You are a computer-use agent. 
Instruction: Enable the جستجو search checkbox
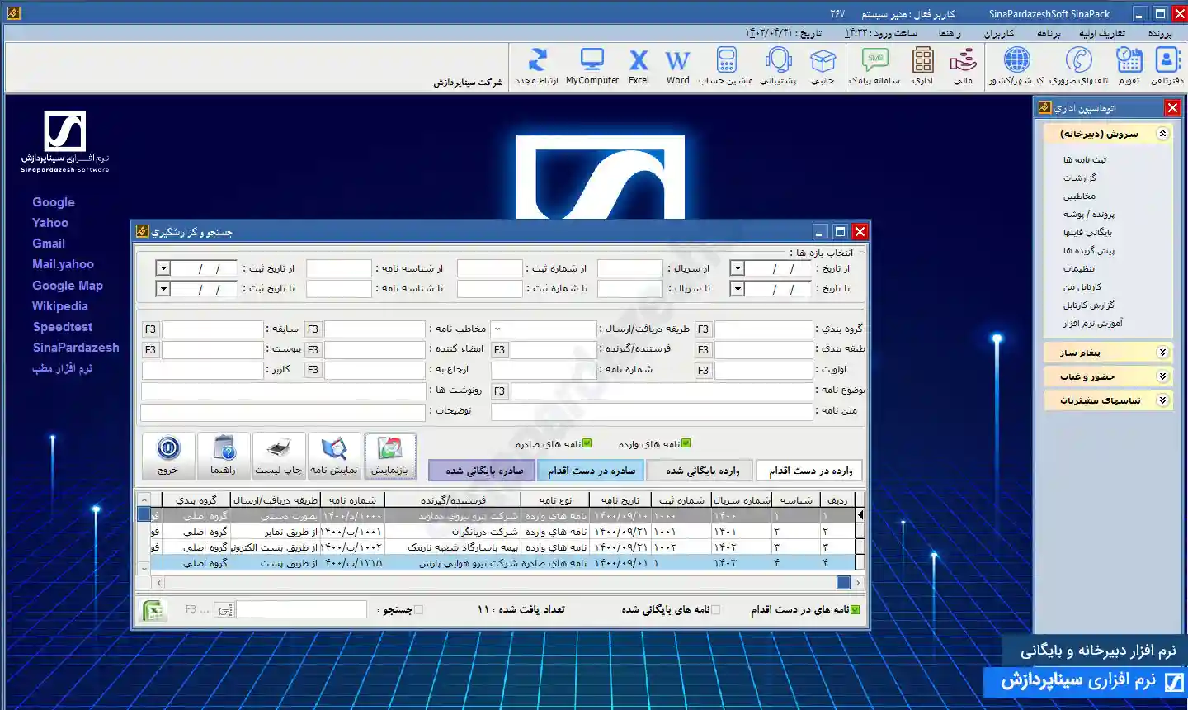click(418, 609)
